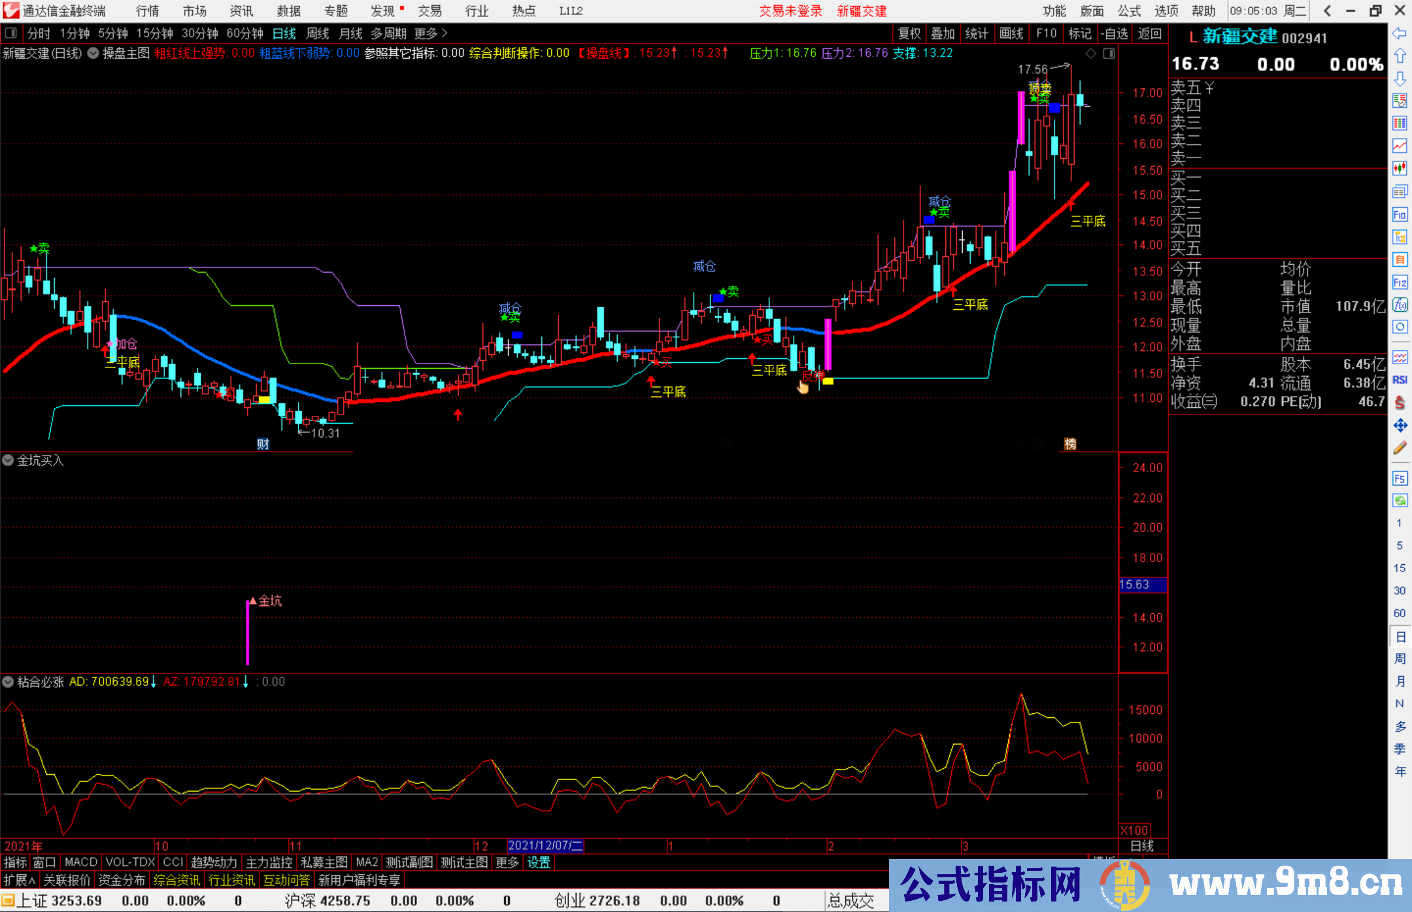The width and height of the screenshot is (1412, 912).
Task: Open the 操盘主图 indicator dropdown circle
Action: (93, 54)
